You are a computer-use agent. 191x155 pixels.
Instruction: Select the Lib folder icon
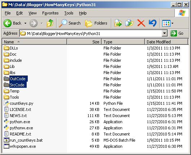click(6, 66)
